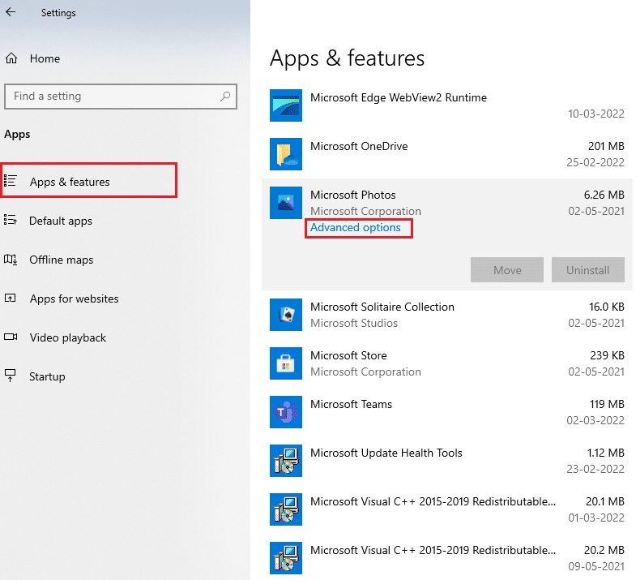Click the Apps & features list icon
Image resolution: width=636 pixels, height=580 pixels.
(x=11, y=181)
